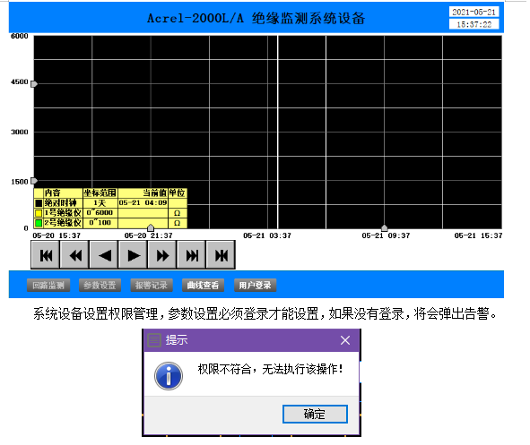Step forward with the single right arrow icon
The image size is (530, 445).
pyautogui.click(x=134, y=255)
